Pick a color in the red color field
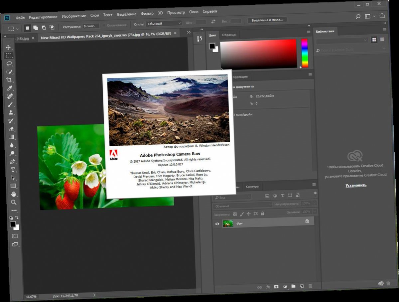Viewport: 399px width, 302px height. point(258,54)
